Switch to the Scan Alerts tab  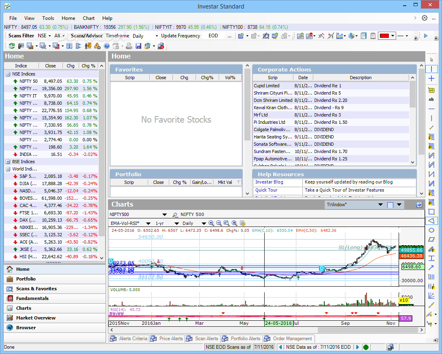203,339
